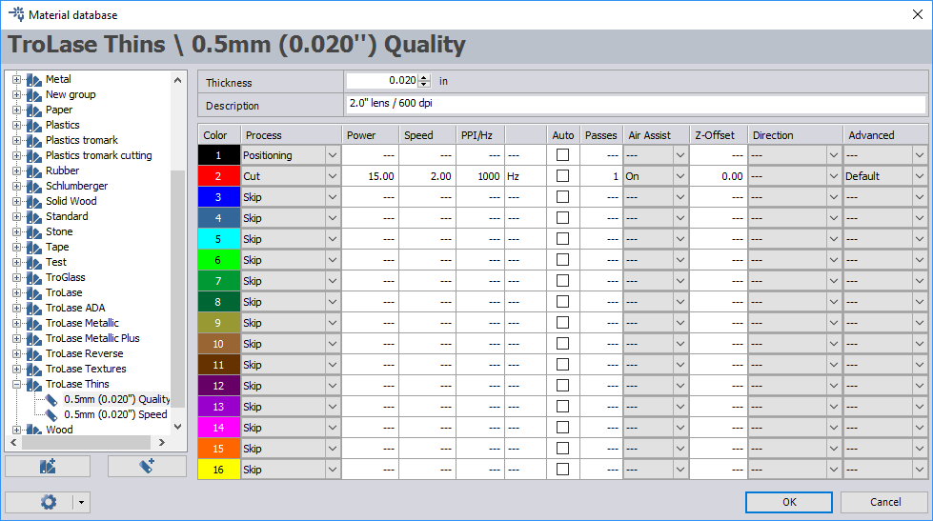Click the Z-Offset column header
Screen dimensions: 933x521
click(x=719, y=135)
